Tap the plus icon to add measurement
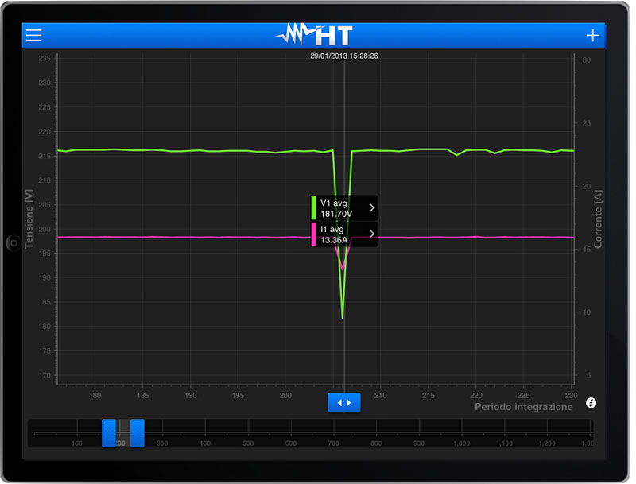Image resolution: width=636 pixels, height=484 pixels. pos(592,36)
